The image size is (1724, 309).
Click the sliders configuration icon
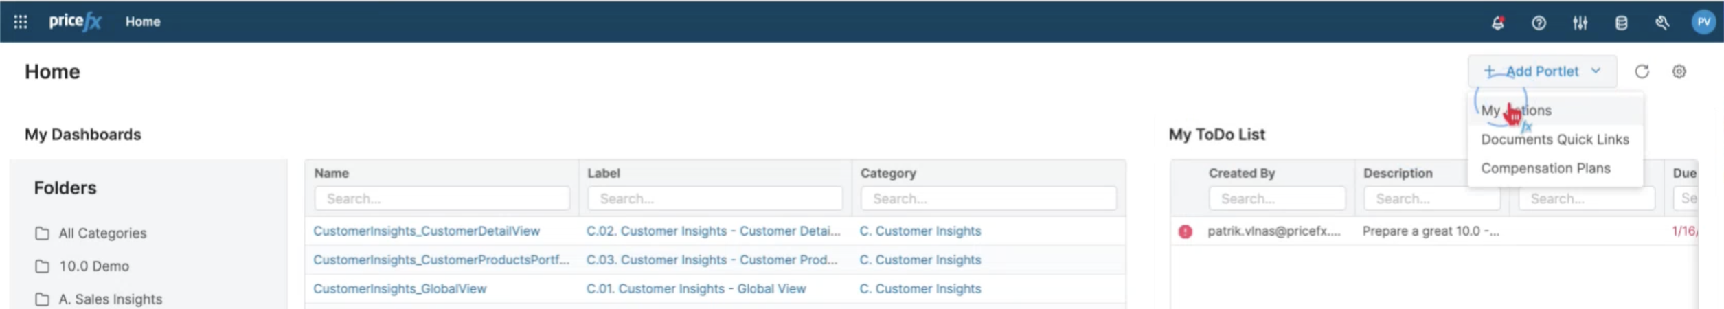tap(1580, 23)
